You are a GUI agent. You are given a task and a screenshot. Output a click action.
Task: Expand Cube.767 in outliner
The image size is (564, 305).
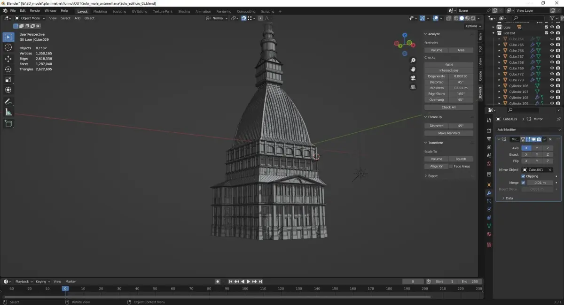click(x=499, y=57)
